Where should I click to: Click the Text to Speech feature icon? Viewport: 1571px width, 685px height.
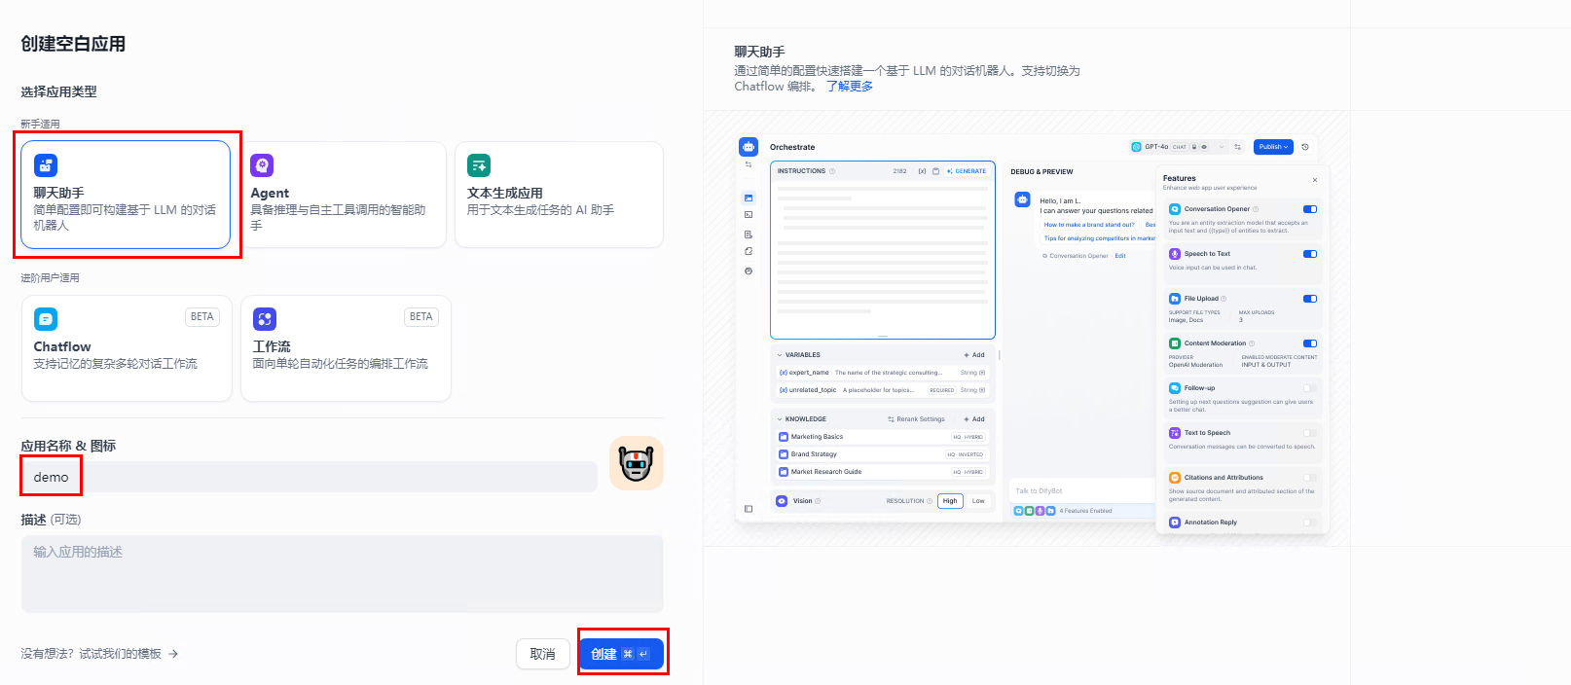(1175, 433)
